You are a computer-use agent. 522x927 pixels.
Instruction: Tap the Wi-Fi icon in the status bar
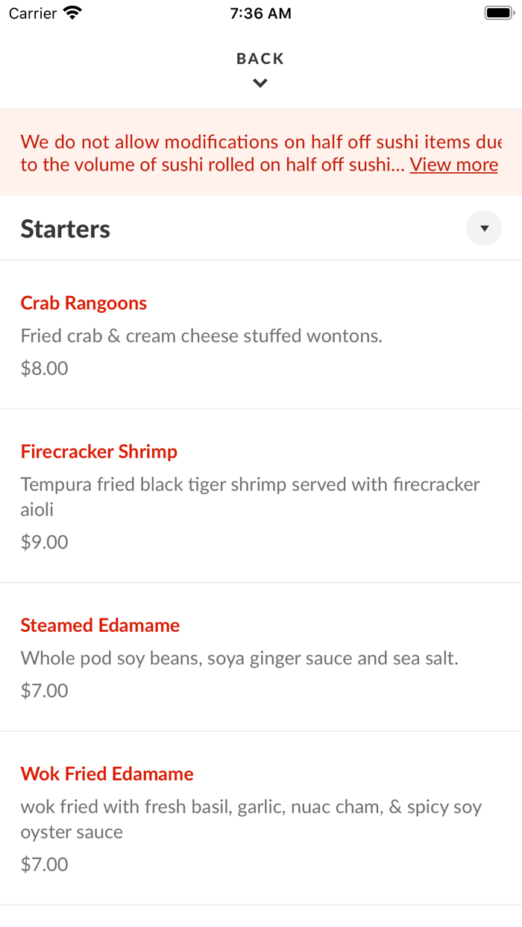click(70, 11)
